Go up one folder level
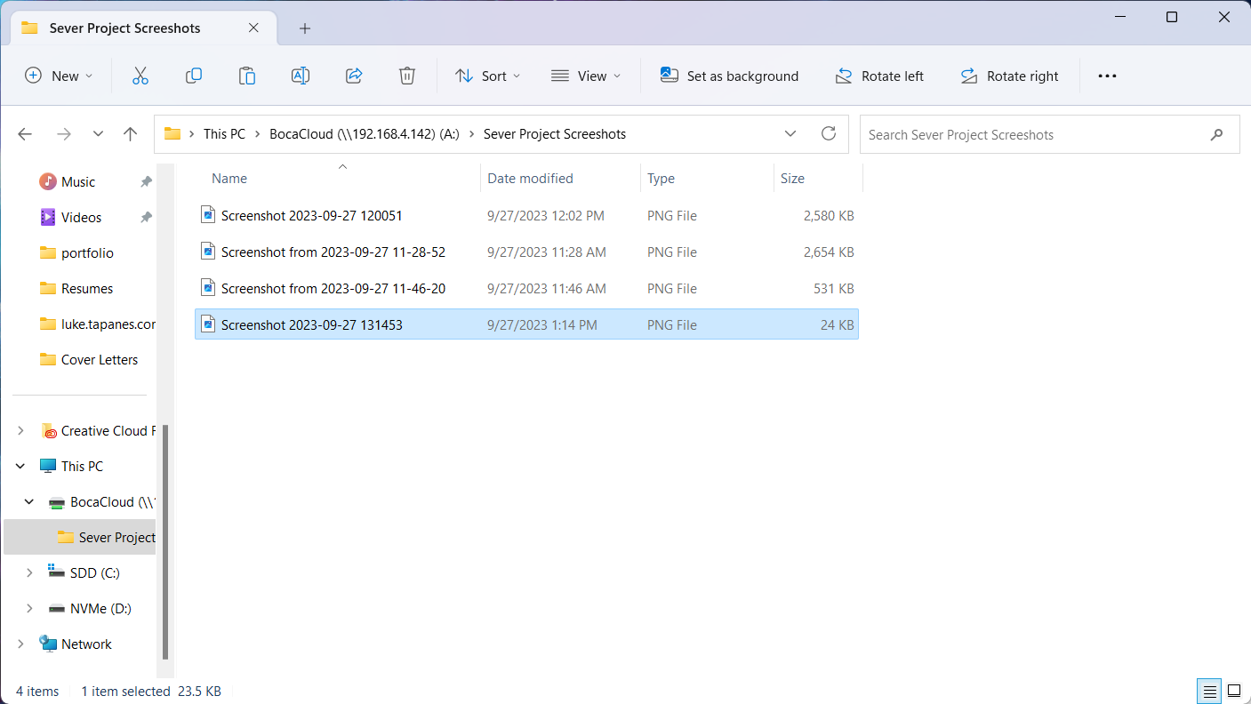Image resolution: width=1251 pixels, height=704 pixels. point(131,134)
